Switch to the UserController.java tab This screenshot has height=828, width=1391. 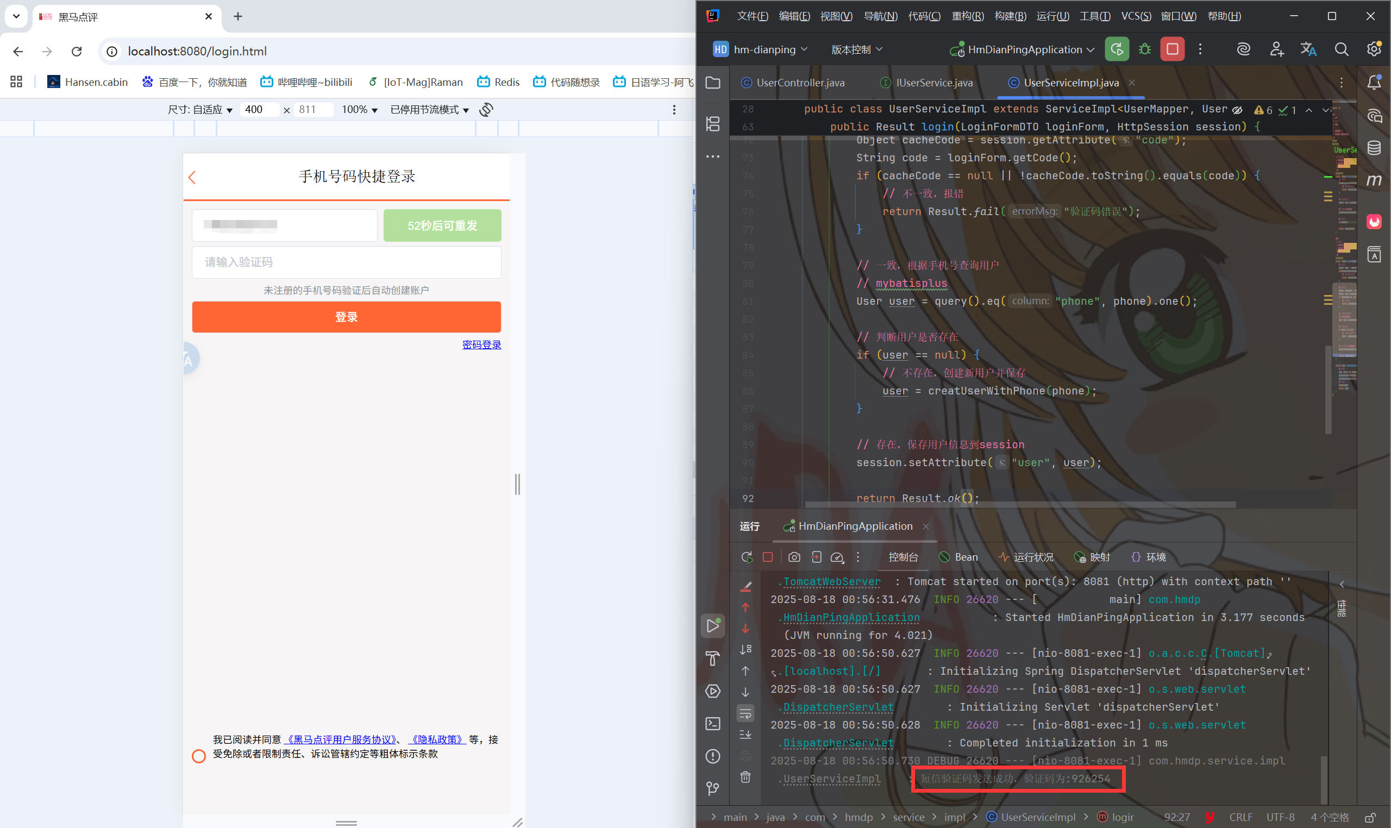coord(800,83)
